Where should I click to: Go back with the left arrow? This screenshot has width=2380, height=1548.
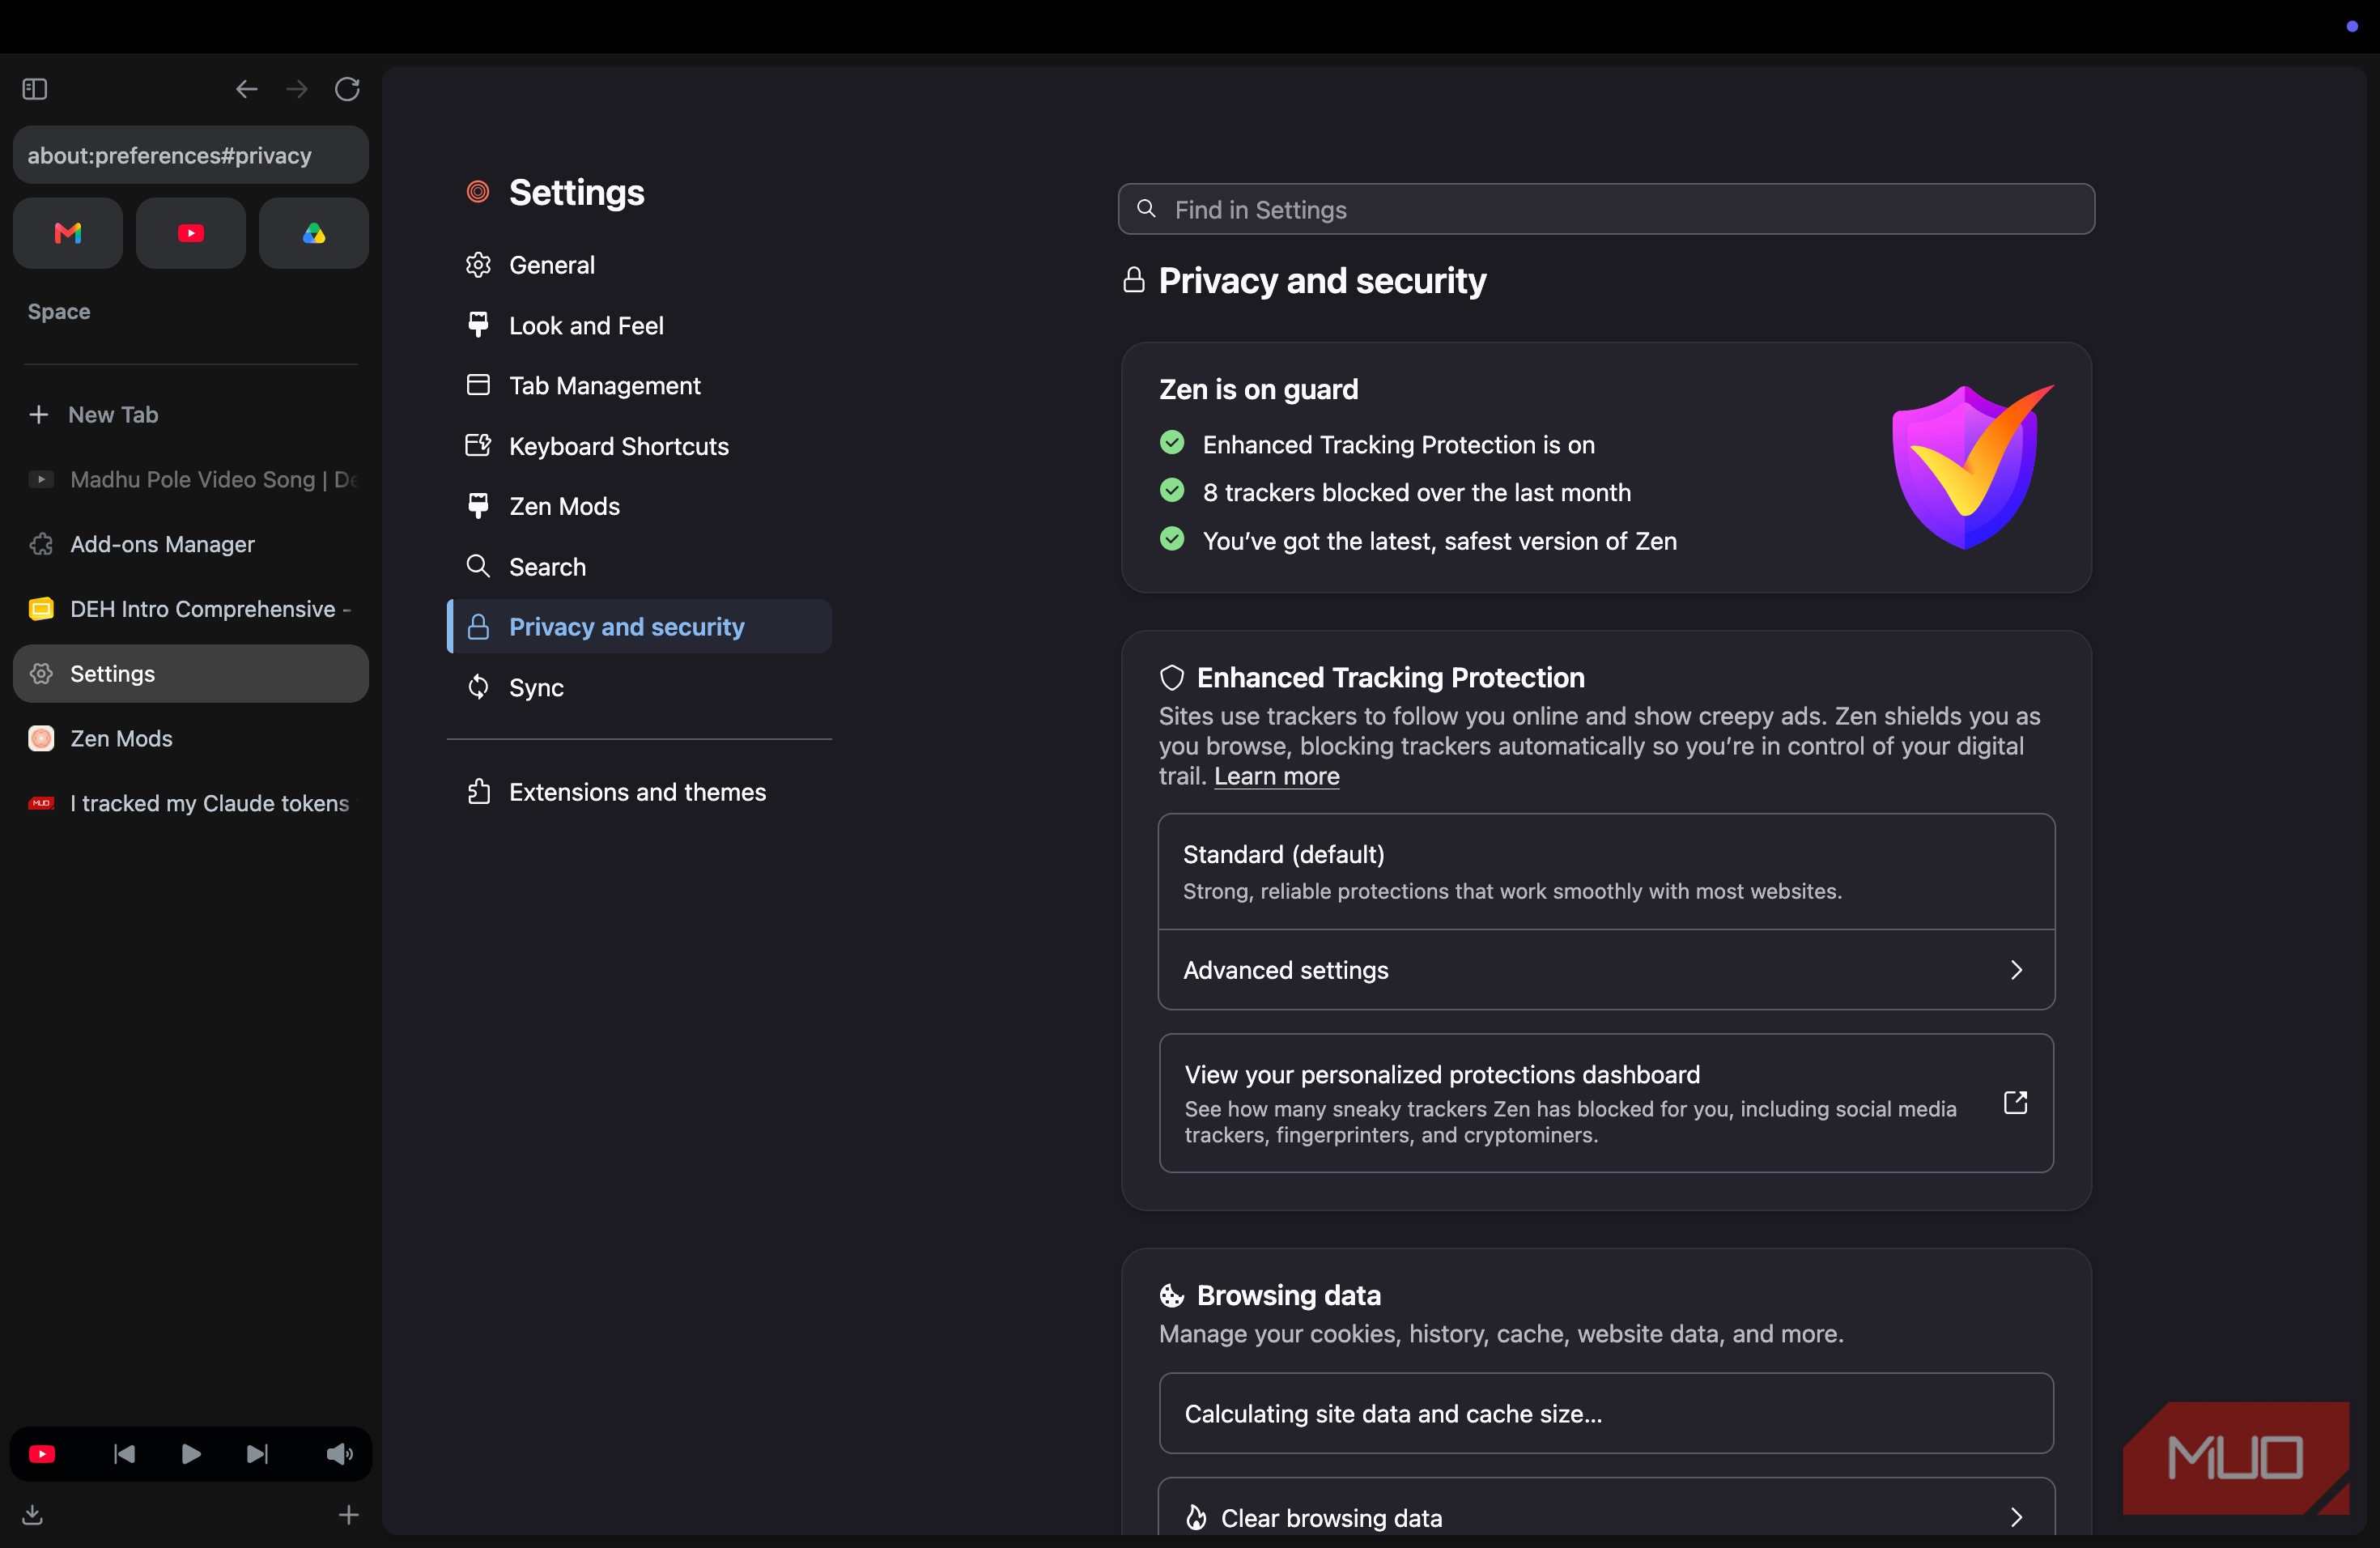click(x=246, y=89)
